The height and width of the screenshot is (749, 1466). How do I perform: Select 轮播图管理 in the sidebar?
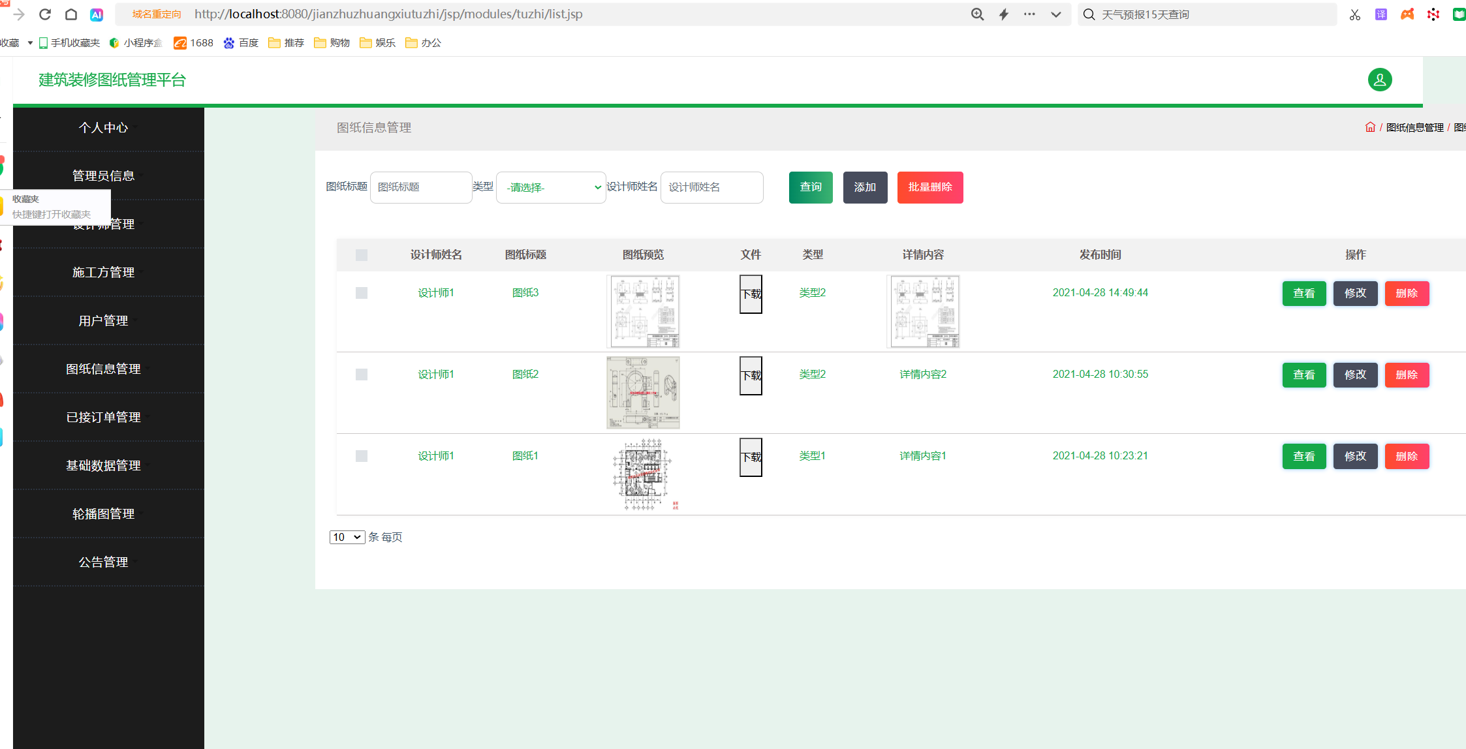pos(103,513)
